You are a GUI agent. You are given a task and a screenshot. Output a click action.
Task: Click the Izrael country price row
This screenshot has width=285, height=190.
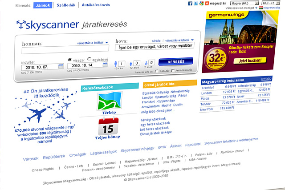pos(253,96)
